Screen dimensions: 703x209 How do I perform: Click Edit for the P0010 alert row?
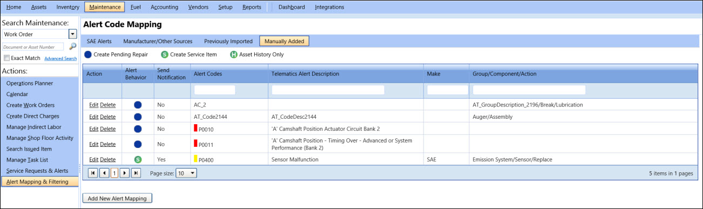click(94, 129)
